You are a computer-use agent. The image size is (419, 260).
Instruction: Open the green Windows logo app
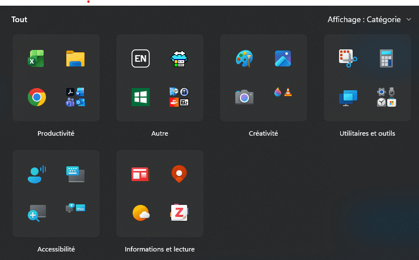[x=141, y=97]
